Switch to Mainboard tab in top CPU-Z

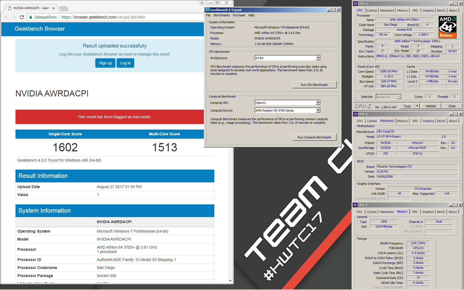pyautogui.click(x=387, y=10)
